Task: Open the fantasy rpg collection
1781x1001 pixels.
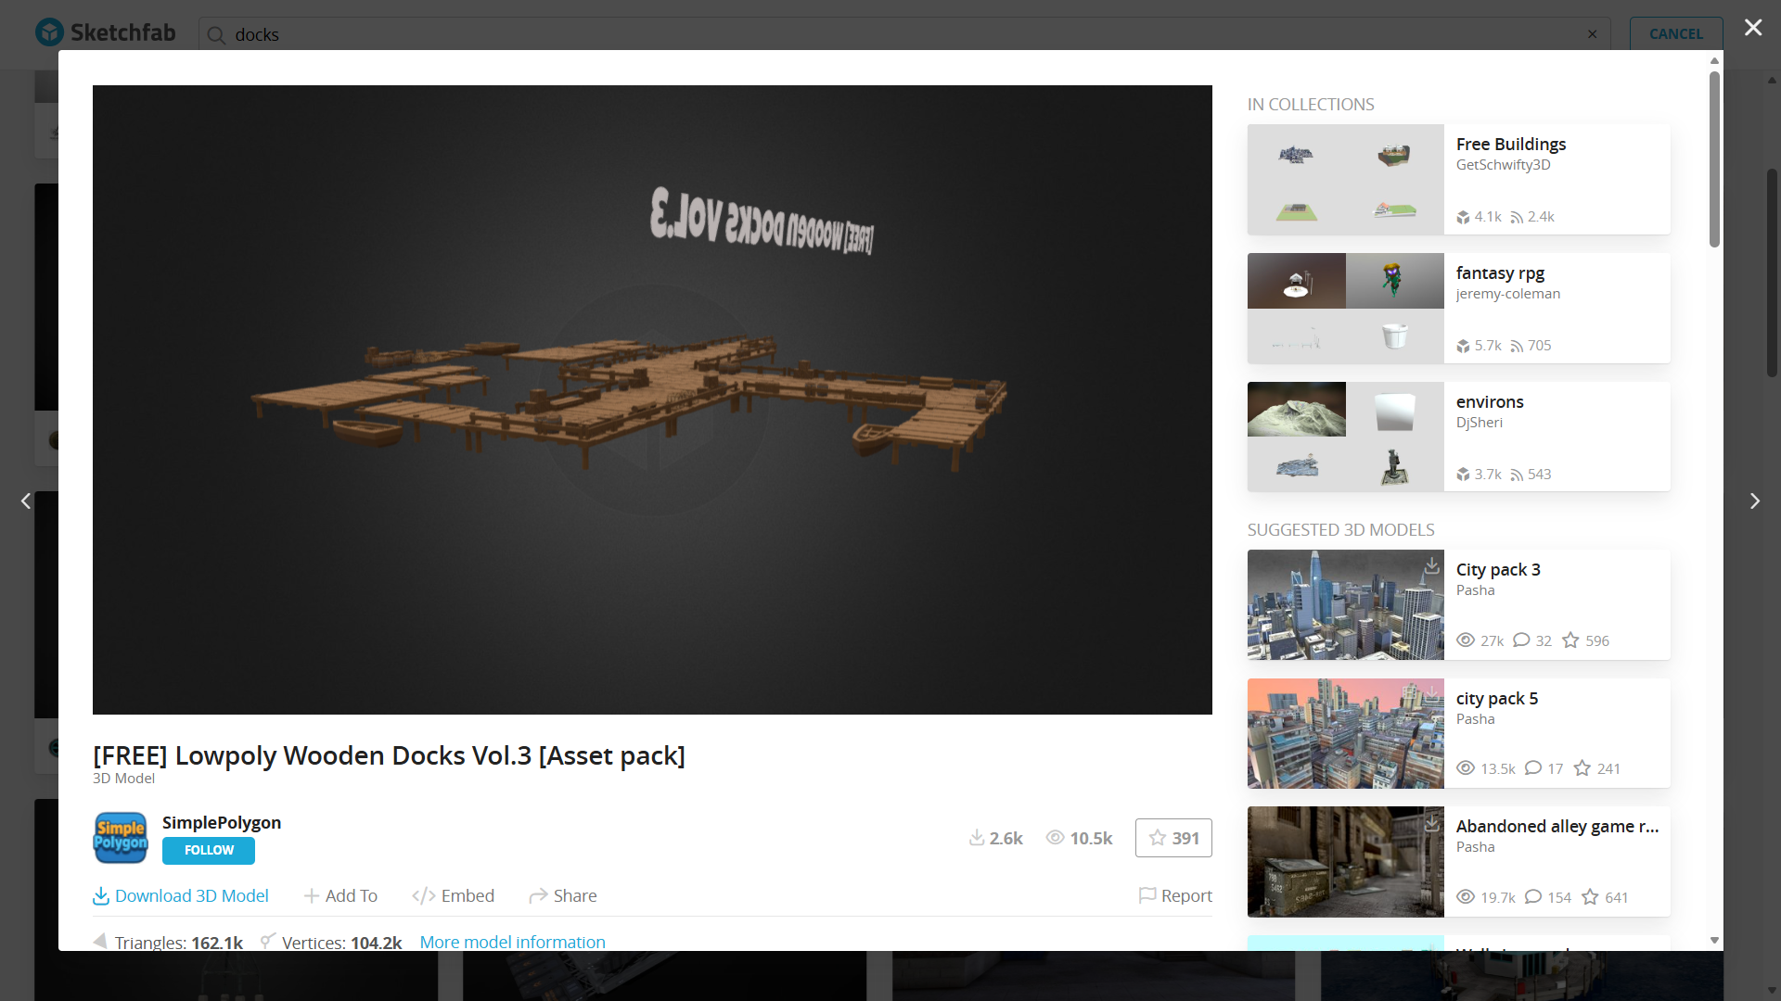Action: pos(1500,272)
